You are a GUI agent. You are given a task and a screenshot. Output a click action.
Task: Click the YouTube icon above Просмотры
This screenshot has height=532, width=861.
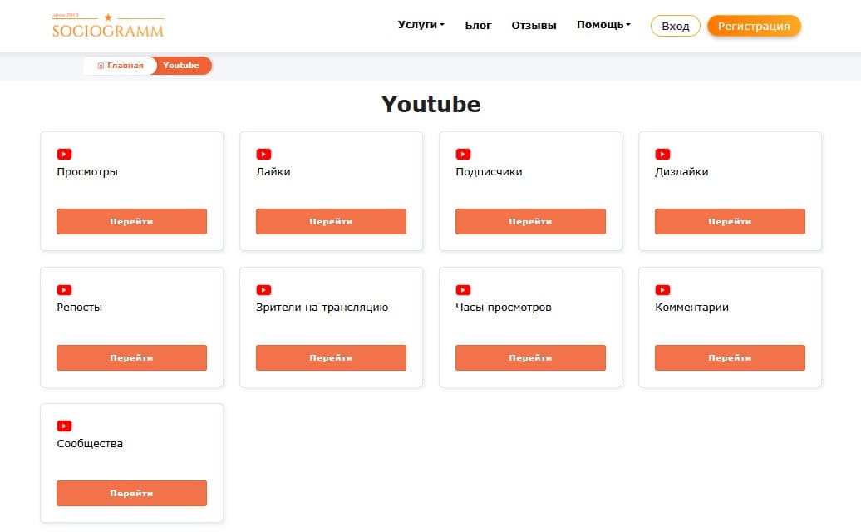tap(64, 155)
